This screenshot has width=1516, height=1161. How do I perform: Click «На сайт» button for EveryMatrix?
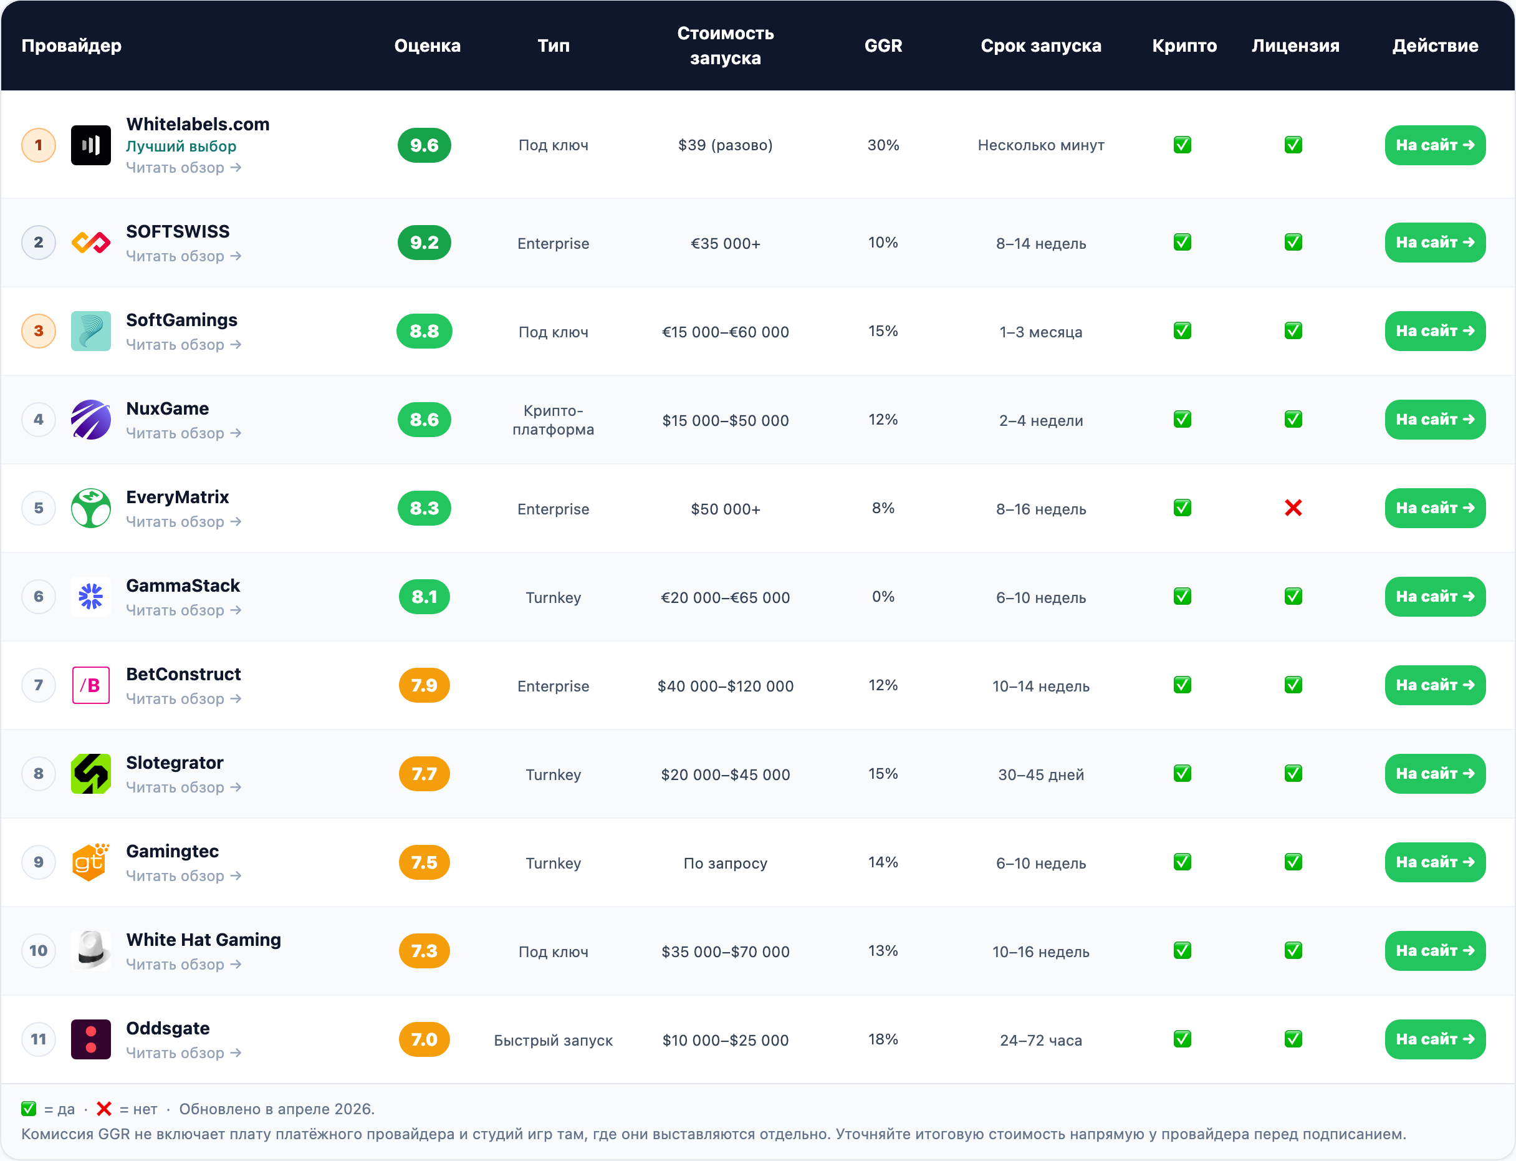coord(1435,508)
